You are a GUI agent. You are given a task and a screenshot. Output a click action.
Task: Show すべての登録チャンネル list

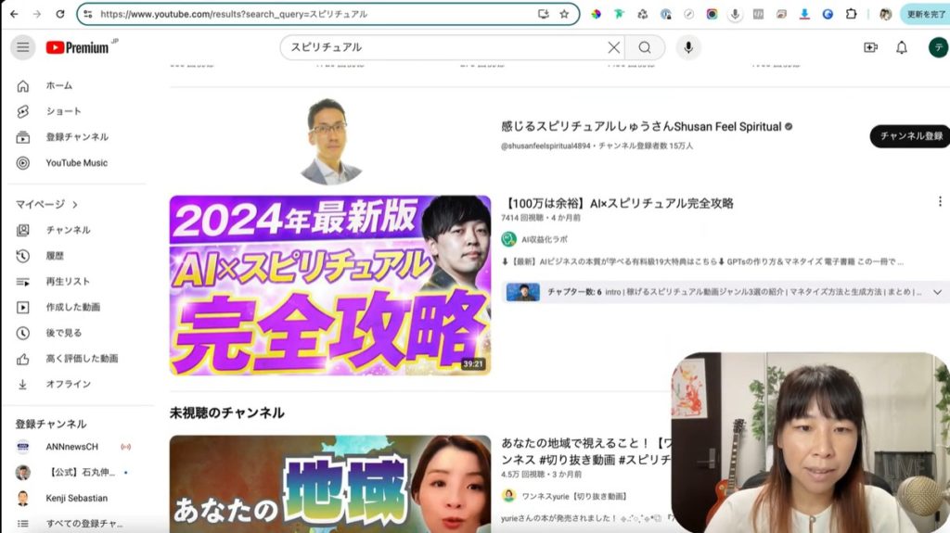click(83, 524)
